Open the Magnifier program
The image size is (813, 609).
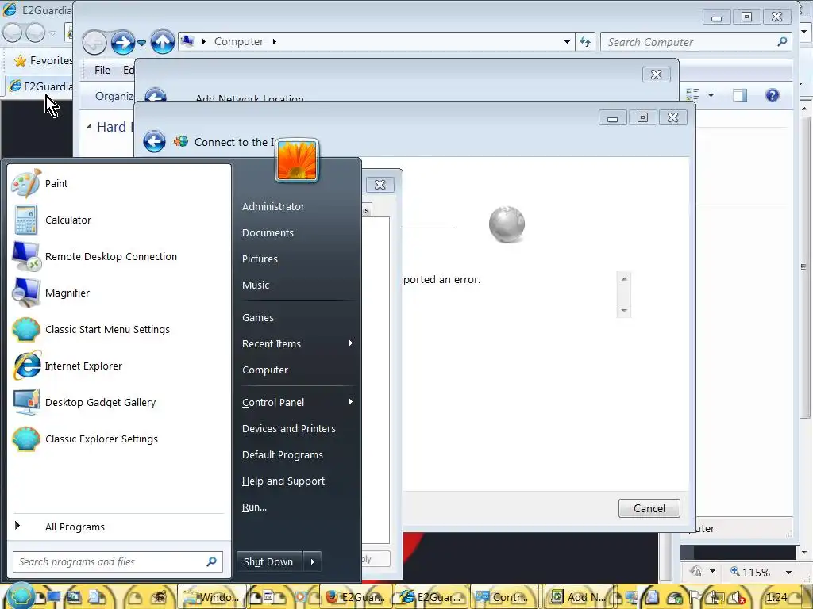[x=119, y=293]
